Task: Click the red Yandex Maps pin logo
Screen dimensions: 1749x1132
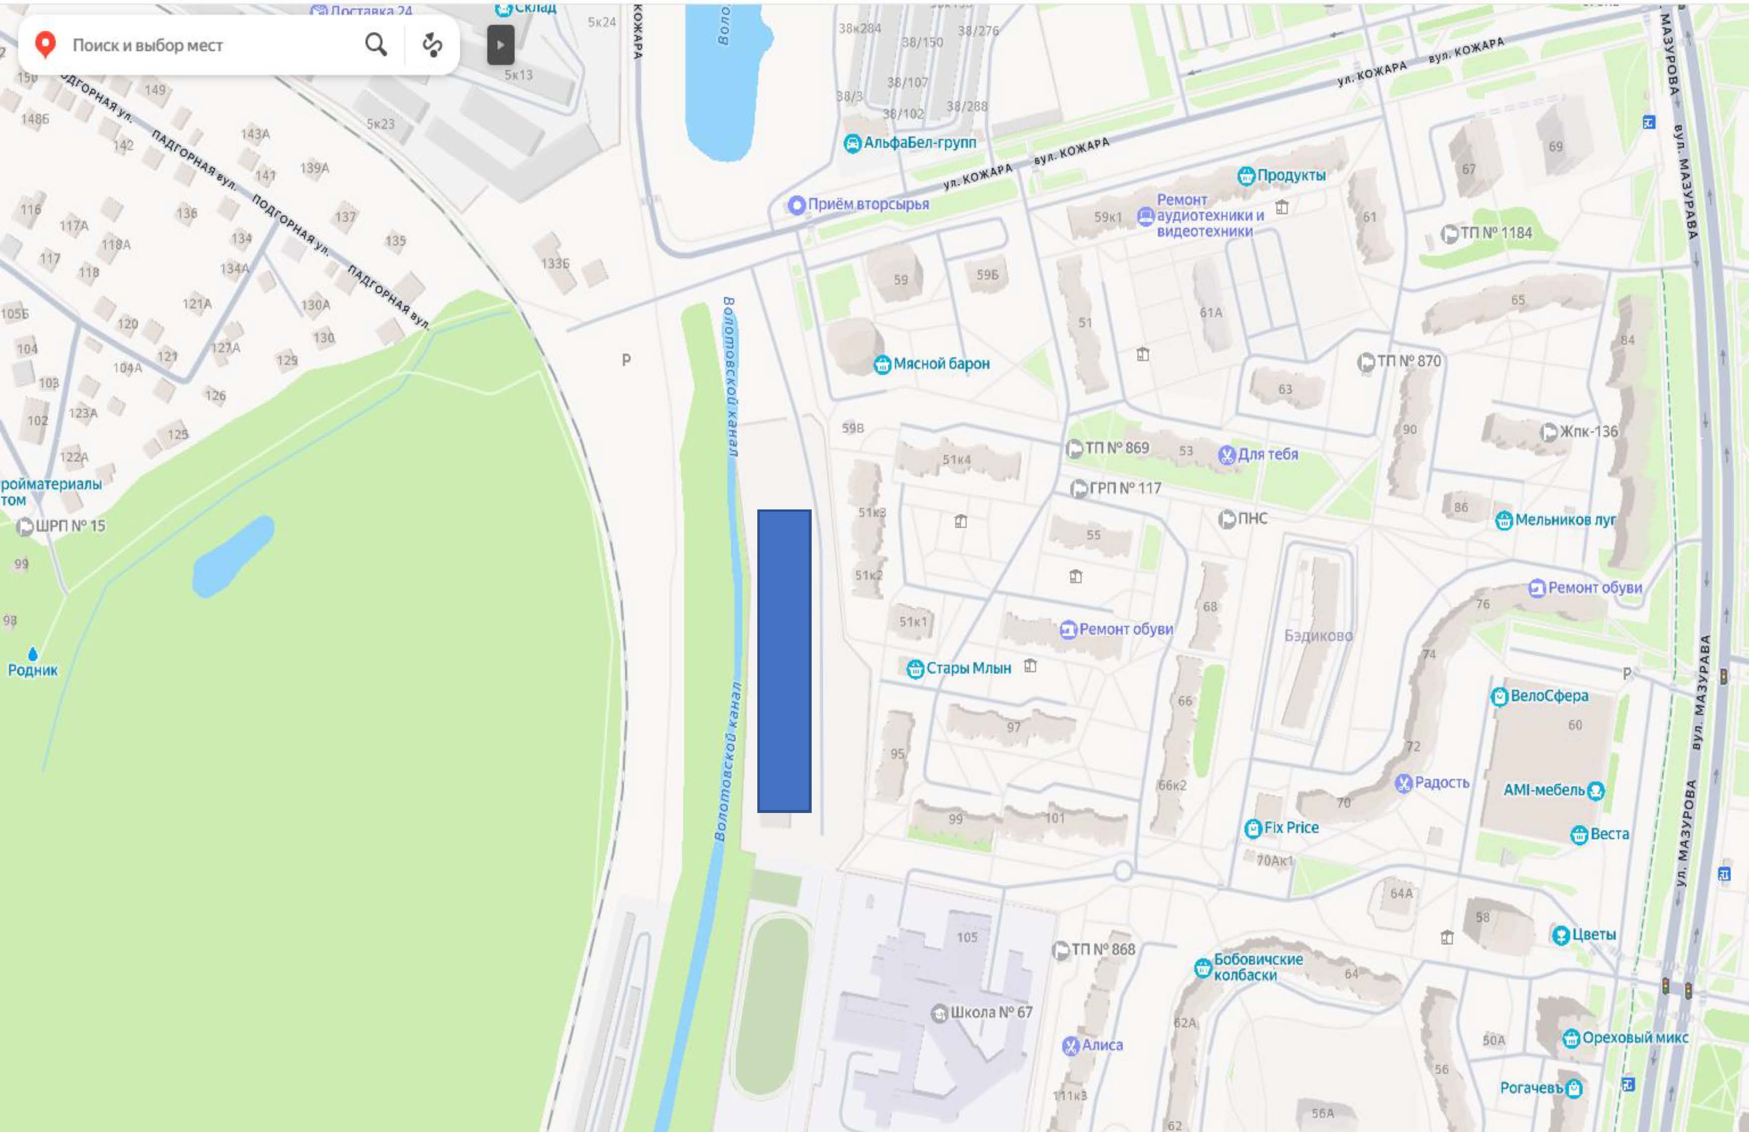Action: pyautogui.click(x=45, y=44)
